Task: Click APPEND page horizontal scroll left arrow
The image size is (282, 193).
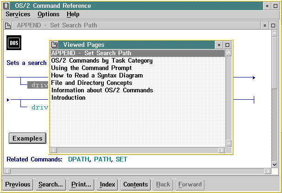Action: click(x=7, y=171)
